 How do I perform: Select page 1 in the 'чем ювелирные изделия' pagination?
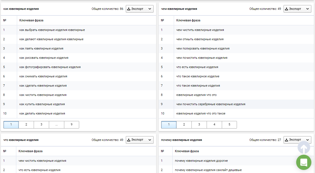coord(169,125)
